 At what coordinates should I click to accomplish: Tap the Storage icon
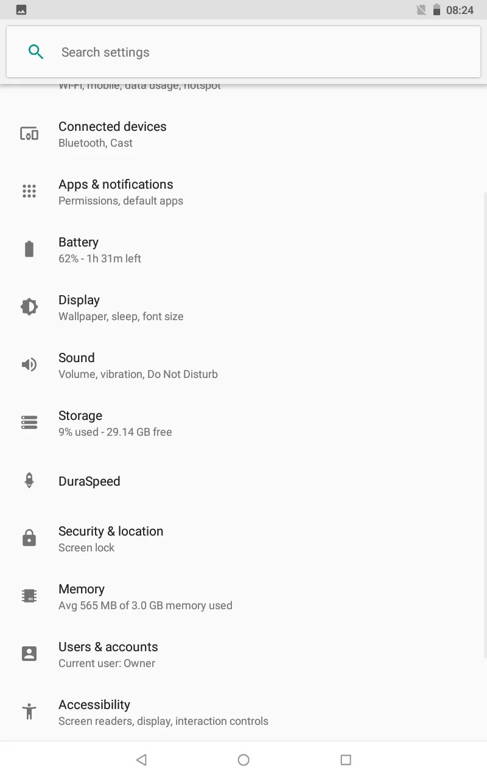(29, 422)
